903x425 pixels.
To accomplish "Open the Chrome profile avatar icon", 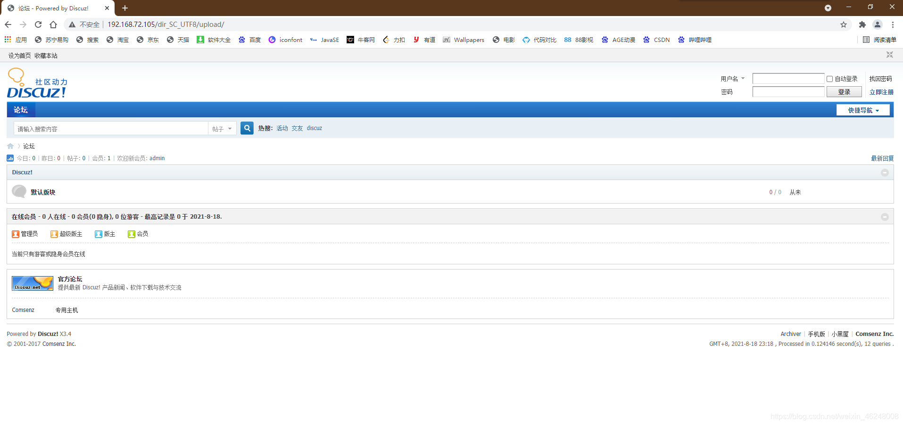I will click(878, 25).
